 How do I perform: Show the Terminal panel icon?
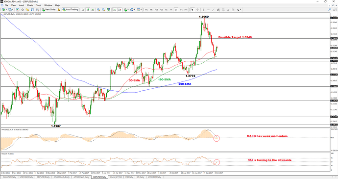coord(32,10)
